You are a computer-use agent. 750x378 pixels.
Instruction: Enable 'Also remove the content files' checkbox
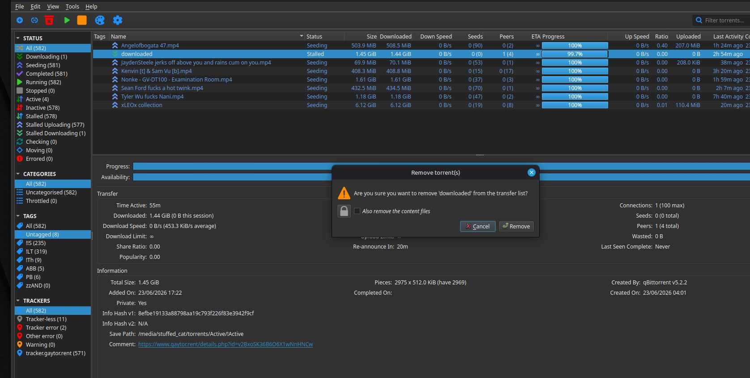pyautogui.click(x=357, y=211)
